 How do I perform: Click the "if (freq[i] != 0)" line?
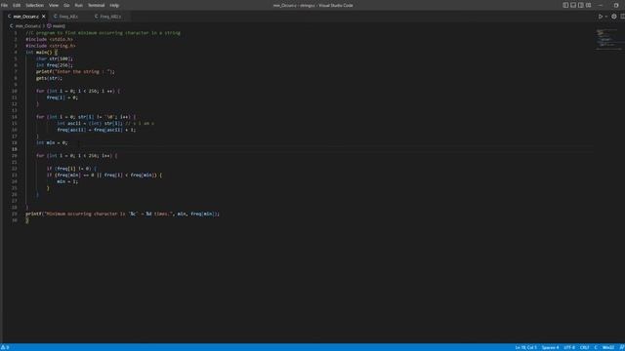click(71, 169)
